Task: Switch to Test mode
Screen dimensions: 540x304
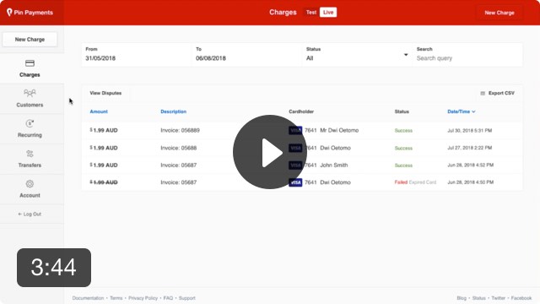Action: click(x=311, y=13)
